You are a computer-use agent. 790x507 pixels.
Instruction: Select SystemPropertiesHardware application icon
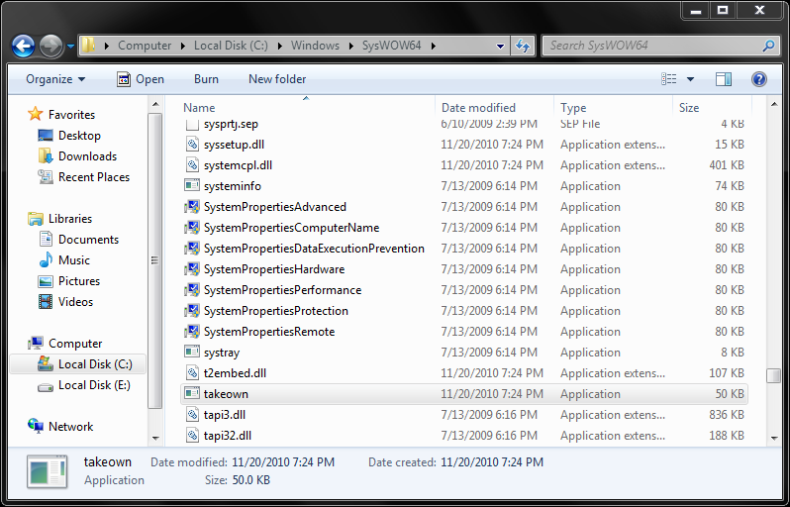pyautogui.click(x=192, y=269)
